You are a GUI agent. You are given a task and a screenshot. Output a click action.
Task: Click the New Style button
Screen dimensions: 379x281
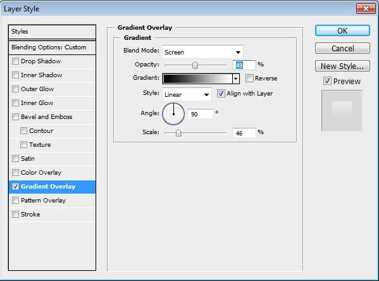tap(342, 66)
